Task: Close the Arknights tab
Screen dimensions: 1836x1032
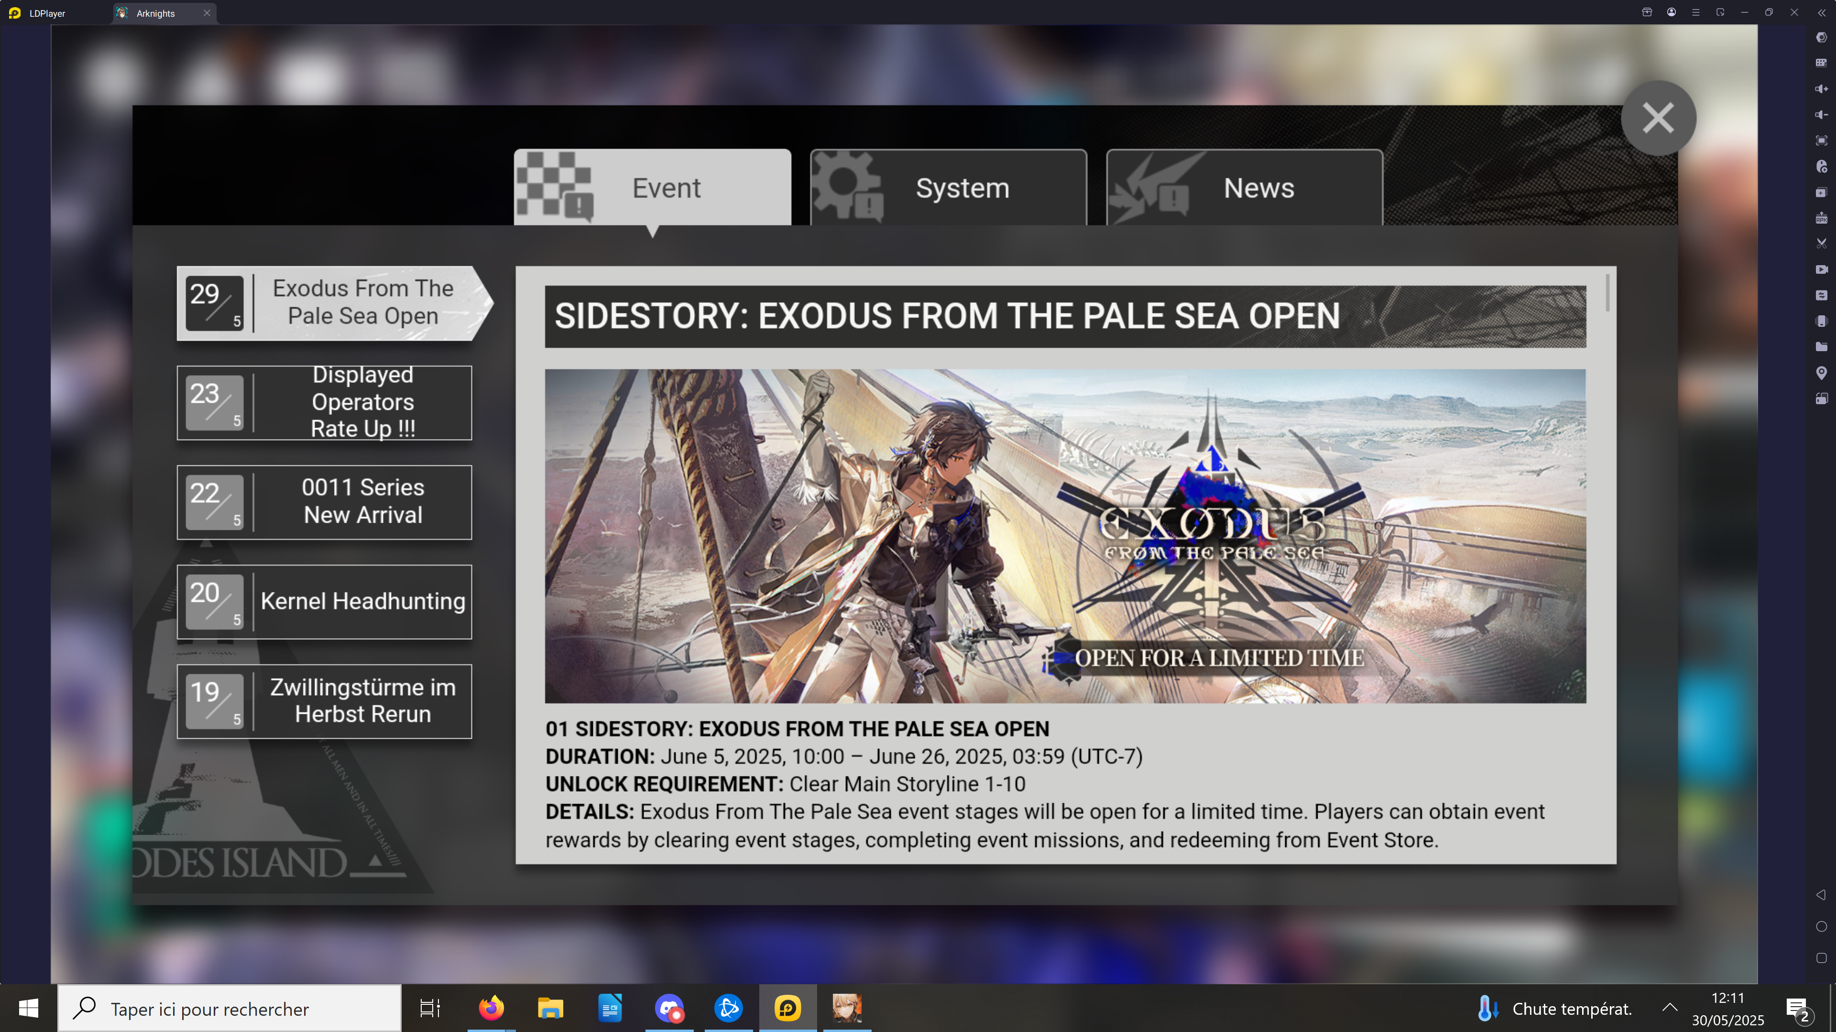Action: pos(207,13)
